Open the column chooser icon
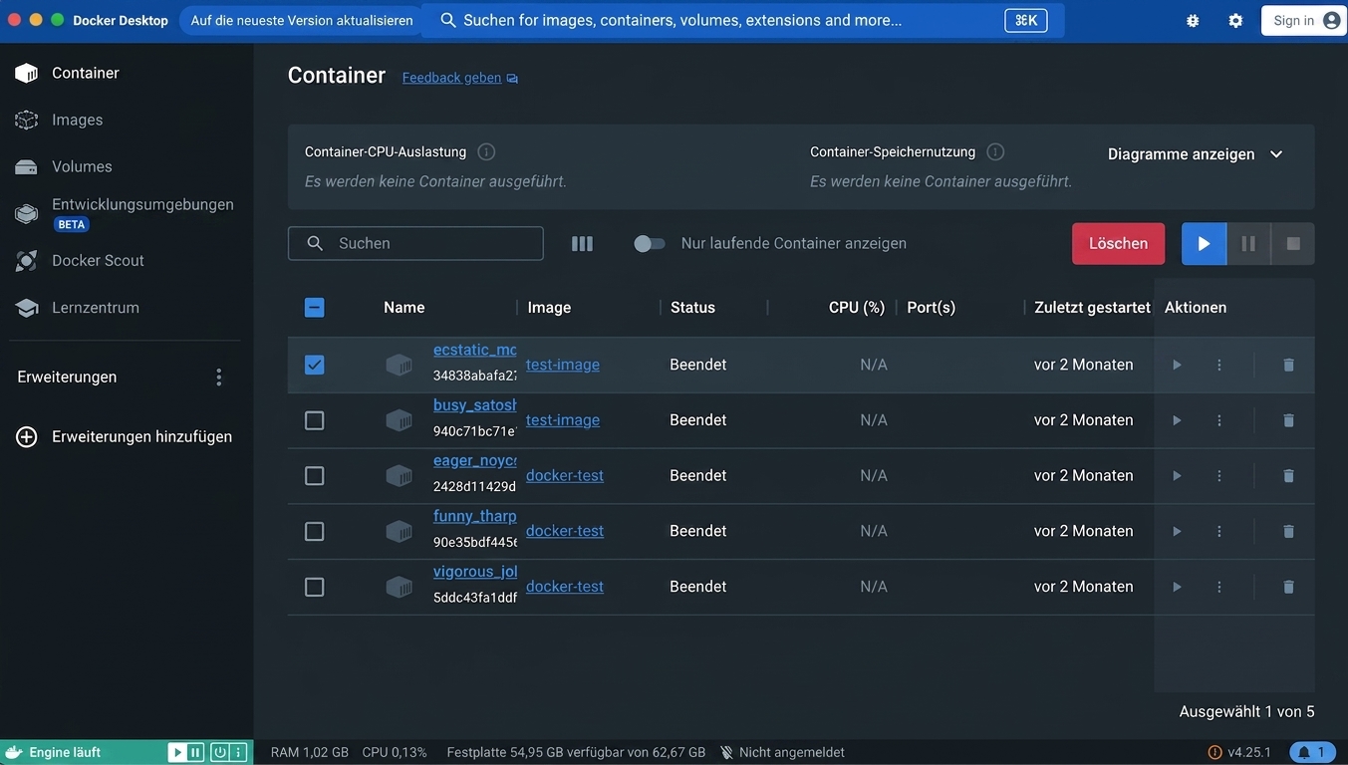 (582, 243)
